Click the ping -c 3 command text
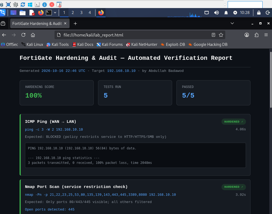The height and width of the screenshot is (214, 272). tap(54, 130)
